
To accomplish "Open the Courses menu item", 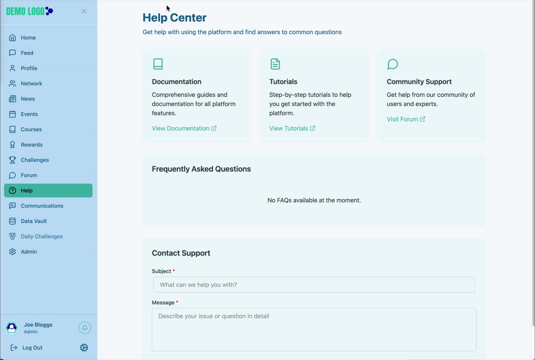I will (48, 129).
